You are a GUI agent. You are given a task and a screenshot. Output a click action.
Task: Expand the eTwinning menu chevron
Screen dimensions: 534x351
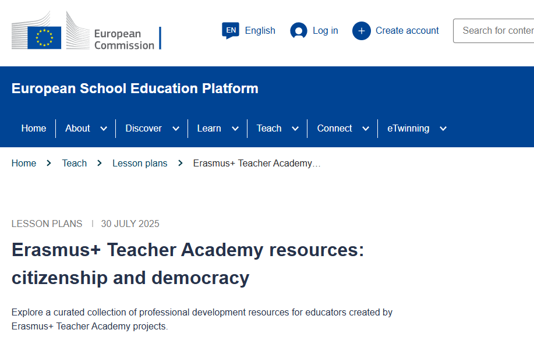(x=443, y=129)
